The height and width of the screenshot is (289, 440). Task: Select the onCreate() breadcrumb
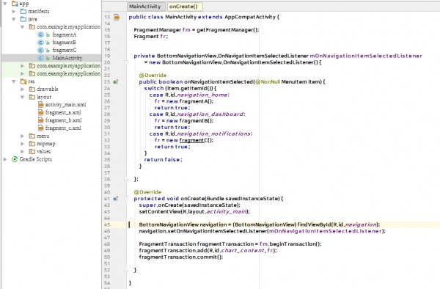click(185, 7)
